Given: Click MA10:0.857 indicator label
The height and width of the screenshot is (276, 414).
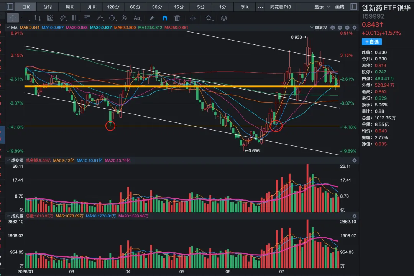Looking at the screenshot, I should (x=53, y=28).
